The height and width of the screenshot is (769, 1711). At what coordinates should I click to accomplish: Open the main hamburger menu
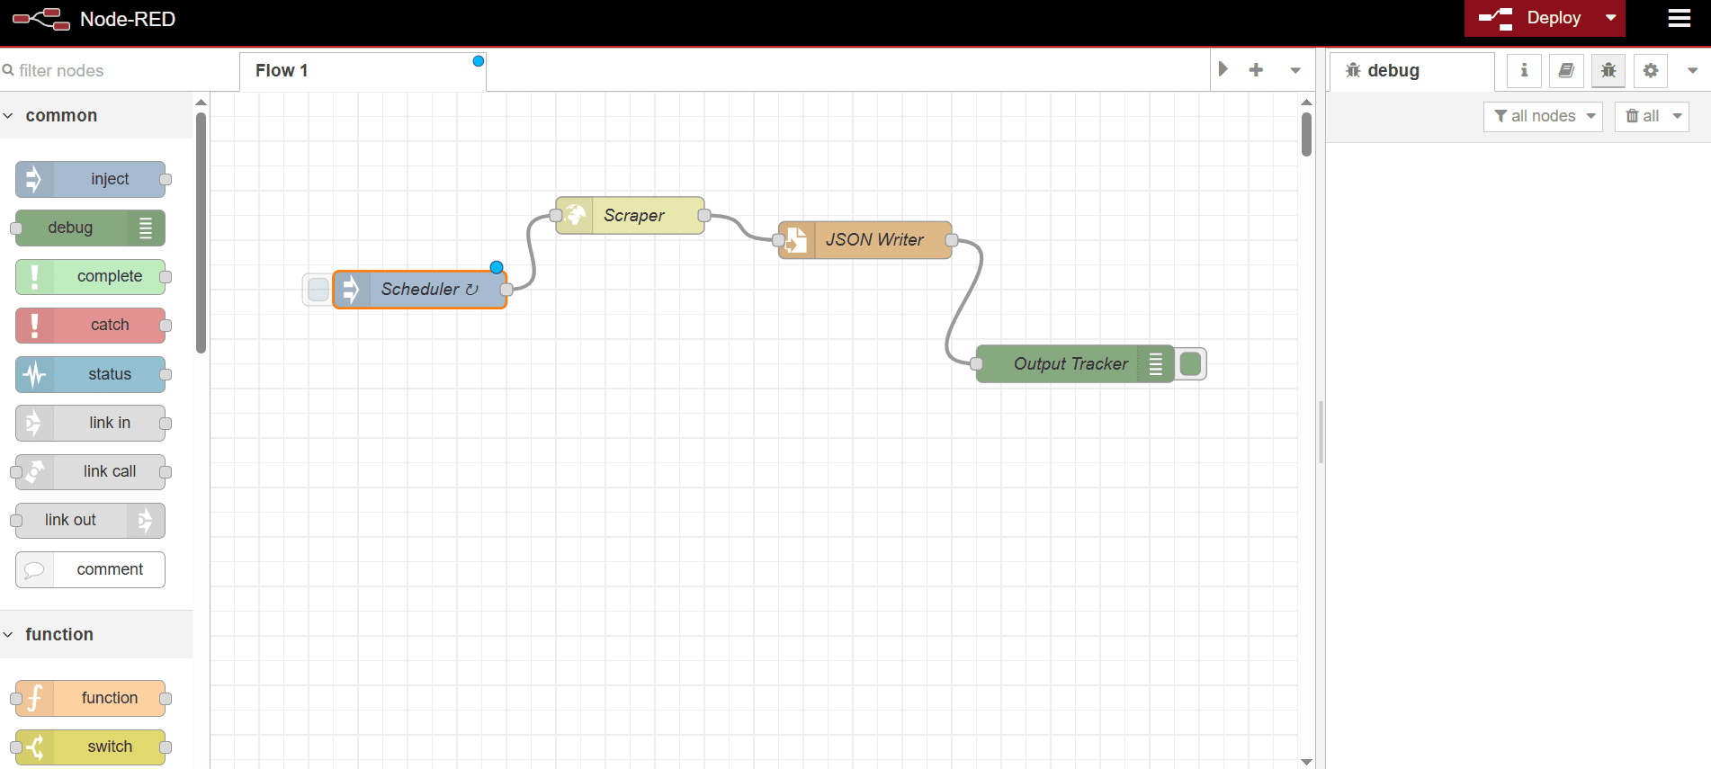(x=1679, y=19)
